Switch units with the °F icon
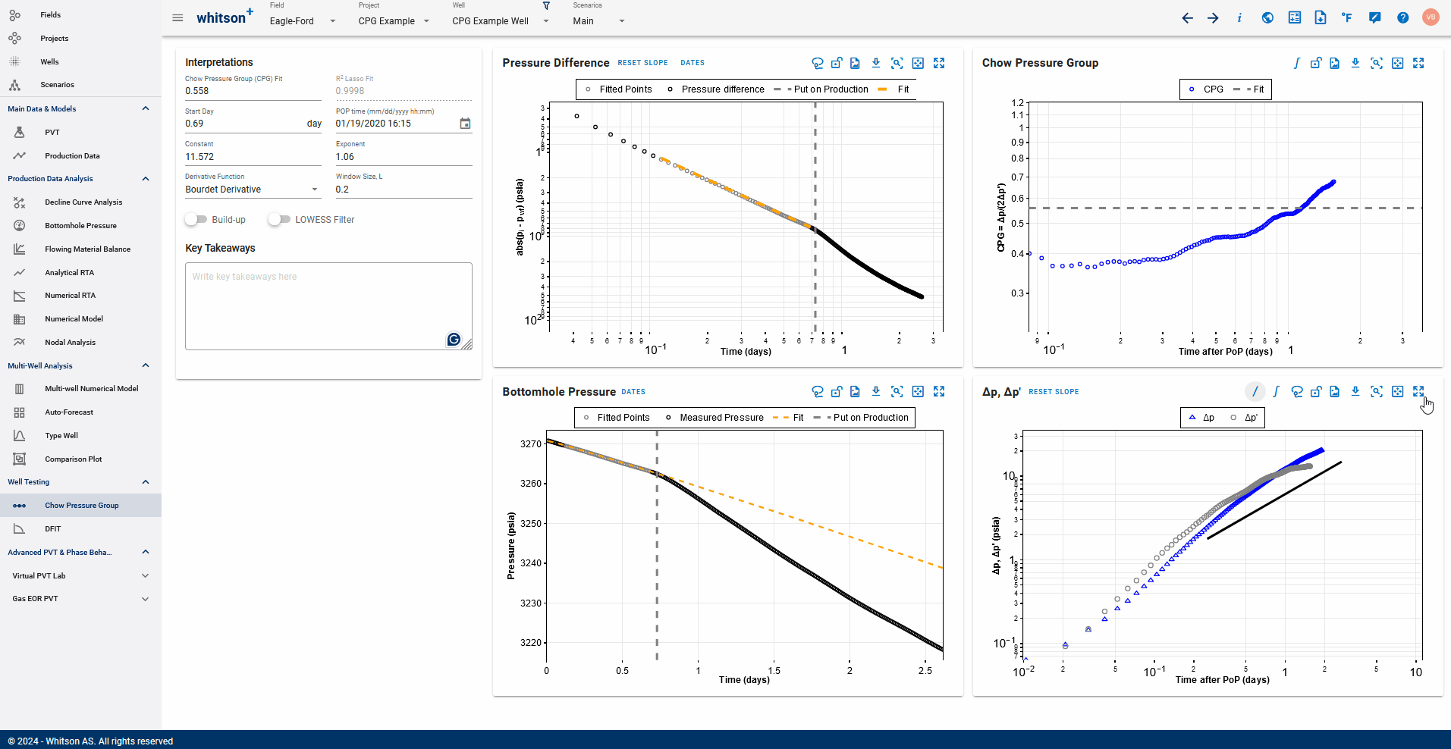The width and height of the screenshot is (1451, 749). coord(1347,18)
